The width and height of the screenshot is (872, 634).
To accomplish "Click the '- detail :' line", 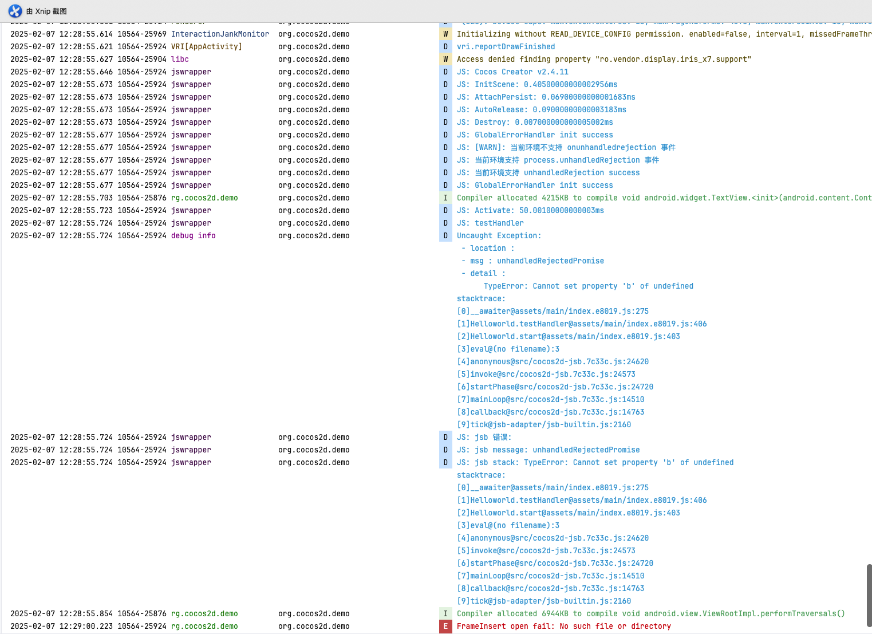I will (x=483, y=274).
